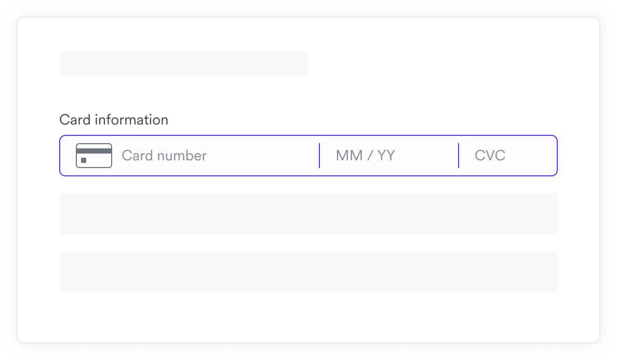Click the bottom gray placeholder block
The height and width of the screenshot is (360, 617).
[x=308, y=272]
